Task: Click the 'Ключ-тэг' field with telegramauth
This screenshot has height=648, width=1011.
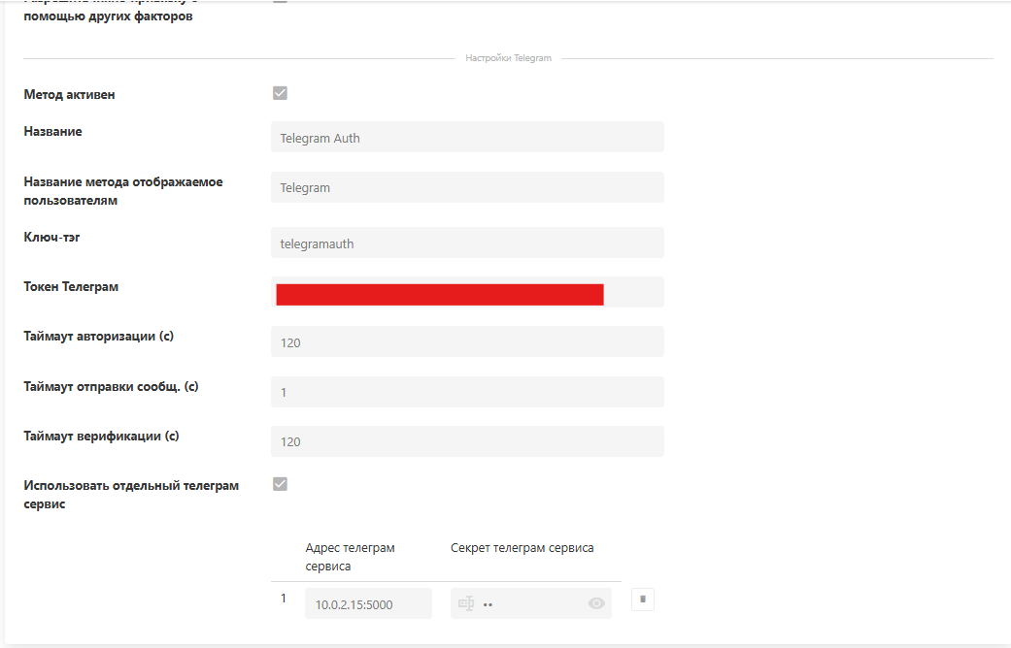Action: [x=467, y=243]
